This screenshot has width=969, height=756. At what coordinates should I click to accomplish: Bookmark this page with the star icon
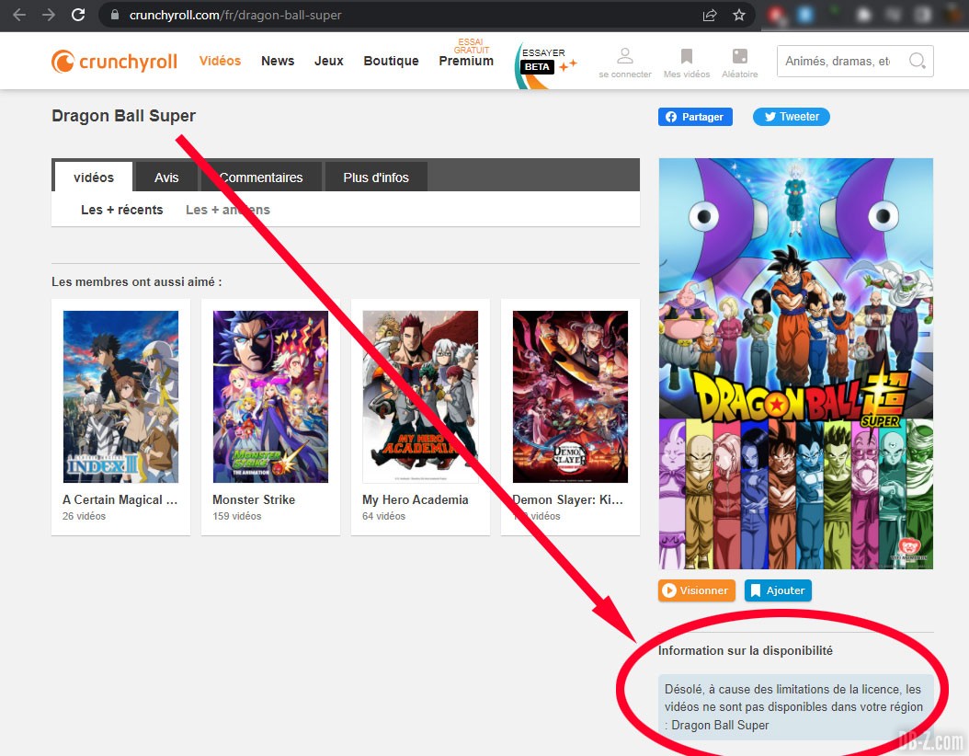pyautogui.click(x=739, y=15)
